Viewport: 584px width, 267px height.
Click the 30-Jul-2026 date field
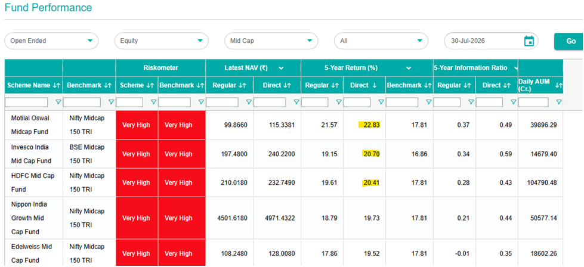pos(491,41)
